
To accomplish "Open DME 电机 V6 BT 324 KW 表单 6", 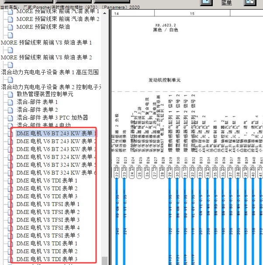I will (56, 173).
